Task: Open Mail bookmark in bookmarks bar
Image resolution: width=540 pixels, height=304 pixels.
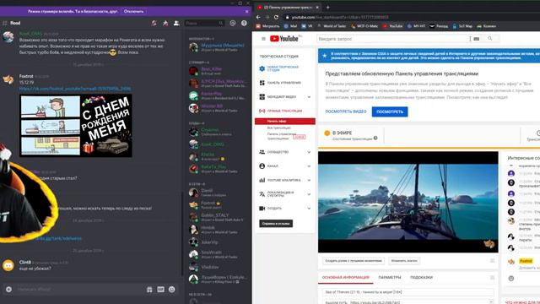Action: [290, 26]
